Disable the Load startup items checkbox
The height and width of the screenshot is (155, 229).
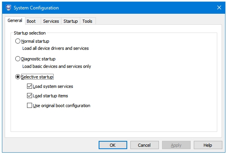tap(29, 96)
